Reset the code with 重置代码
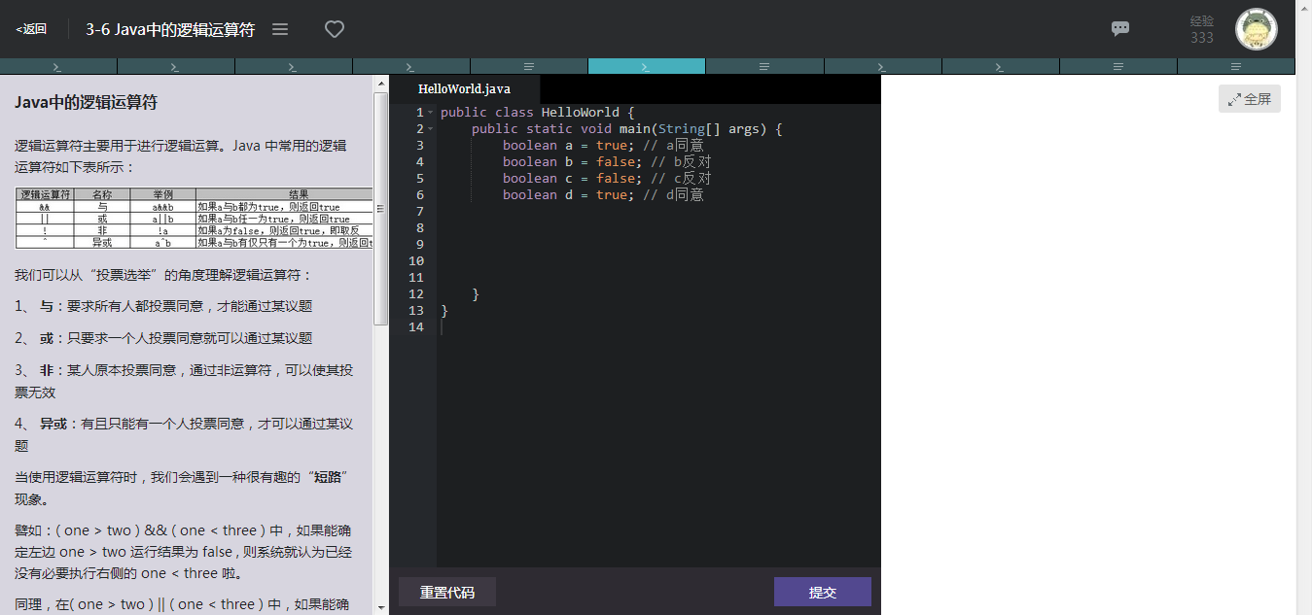The width and height of the screenshot is (1312, 615). click(447, 592)
